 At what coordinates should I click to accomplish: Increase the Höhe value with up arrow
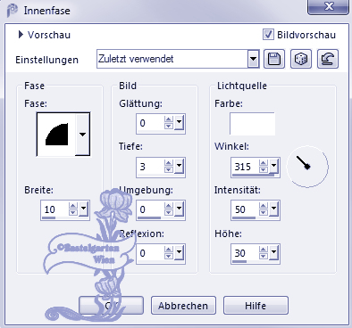click(264, 250)
